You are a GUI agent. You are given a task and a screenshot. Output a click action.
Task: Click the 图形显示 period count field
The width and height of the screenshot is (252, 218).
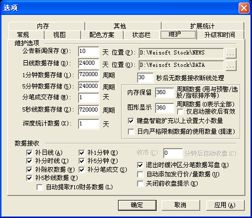pos(164,108)
